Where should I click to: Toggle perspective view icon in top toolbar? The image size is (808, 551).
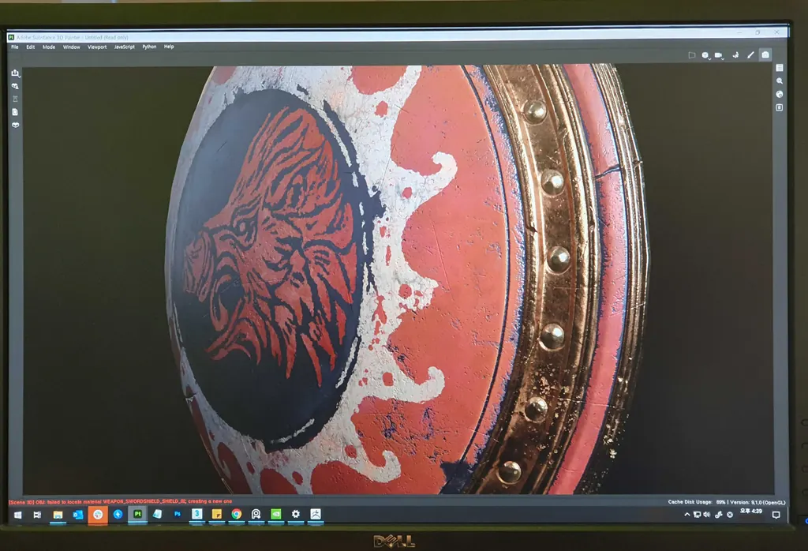pos(692,55)
